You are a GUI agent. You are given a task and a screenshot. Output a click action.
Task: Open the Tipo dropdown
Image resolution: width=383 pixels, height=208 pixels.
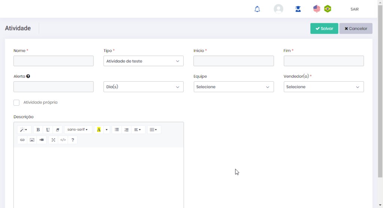[x=143, y=61]
